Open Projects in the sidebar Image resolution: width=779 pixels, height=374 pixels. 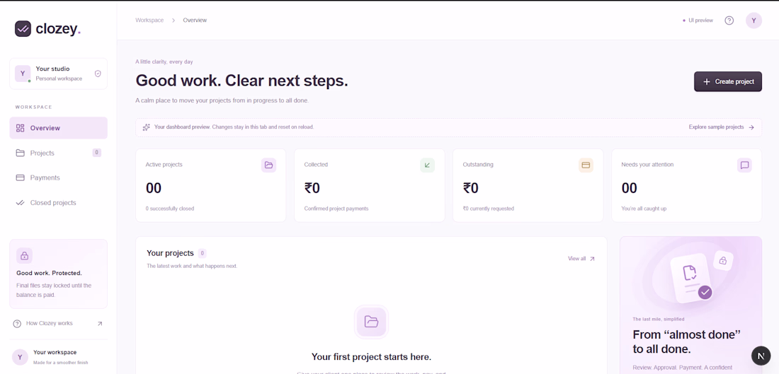click(x=58, y=153)
